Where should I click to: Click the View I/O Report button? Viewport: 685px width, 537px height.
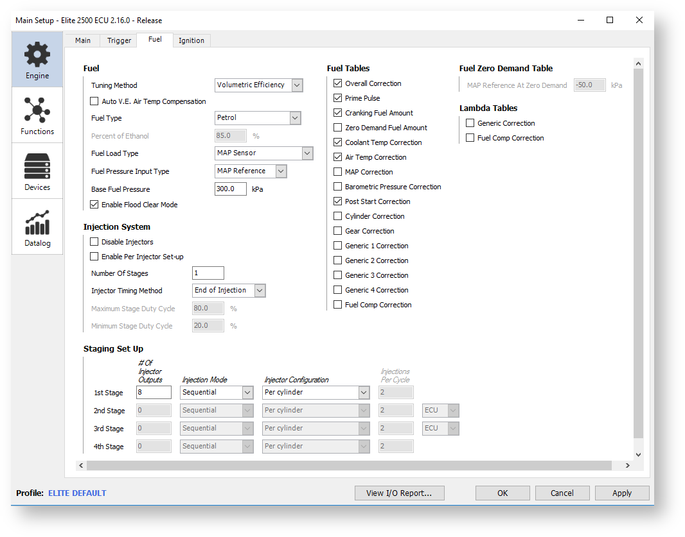click(399, 493)
